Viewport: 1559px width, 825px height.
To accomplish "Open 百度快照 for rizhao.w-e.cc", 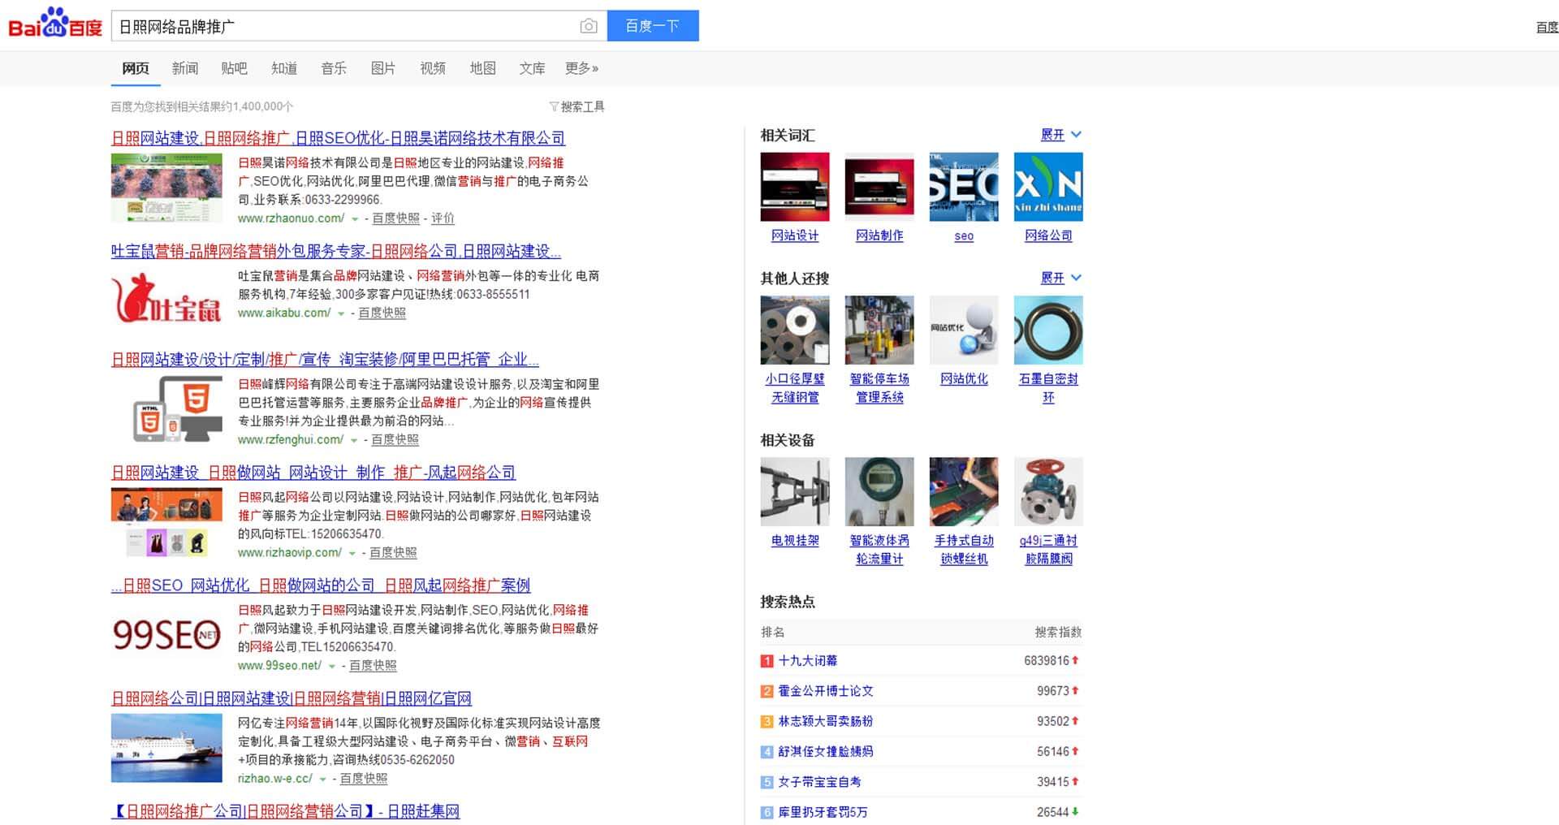I will 364,778.
